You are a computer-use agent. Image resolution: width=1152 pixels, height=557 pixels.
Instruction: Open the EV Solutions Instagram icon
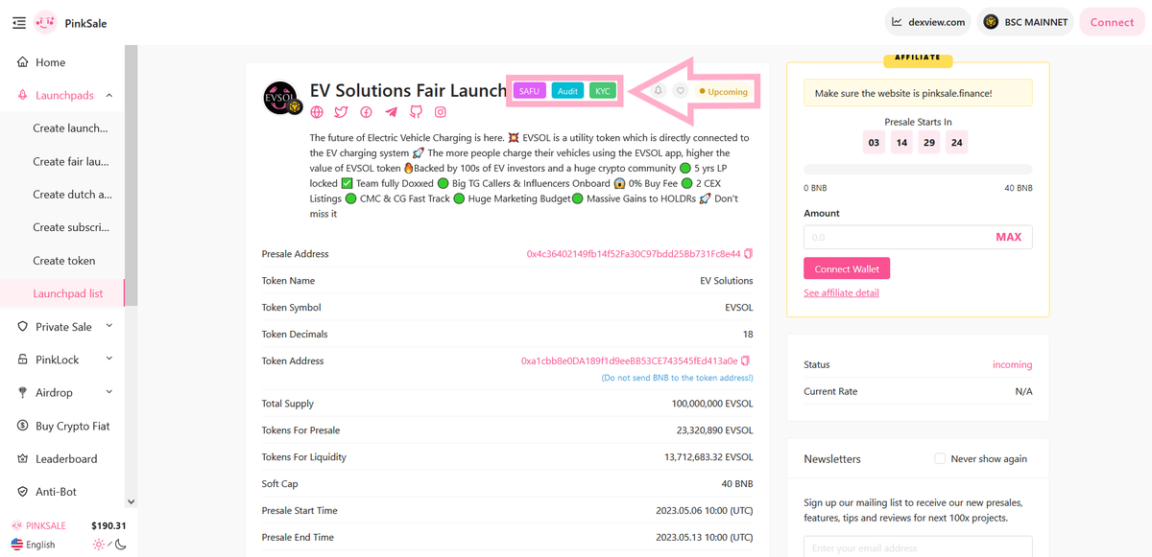[x=441, y=112]
